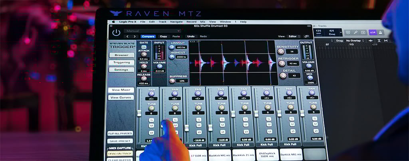Open the Apple menu
The width and height of the screenshot is (409, 161).
click(113, 22)
